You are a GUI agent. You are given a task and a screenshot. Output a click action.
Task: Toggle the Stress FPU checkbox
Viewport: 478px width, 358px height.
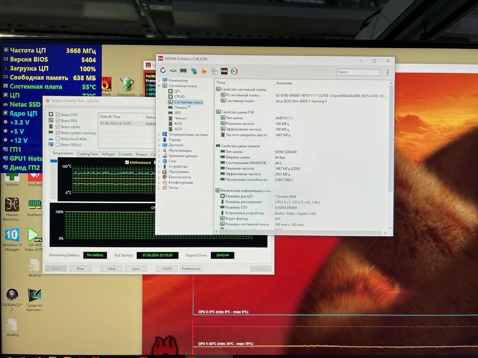(58, 120)
